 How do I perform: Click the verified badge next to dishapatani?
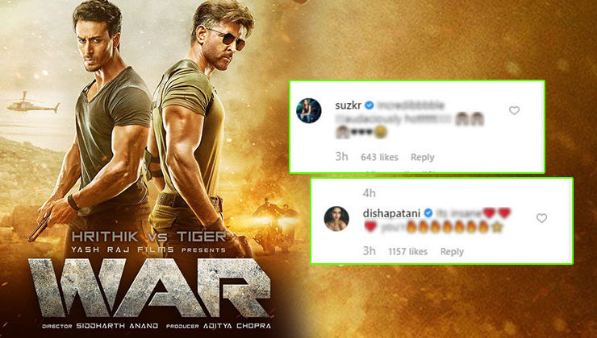tap(428, 213)
